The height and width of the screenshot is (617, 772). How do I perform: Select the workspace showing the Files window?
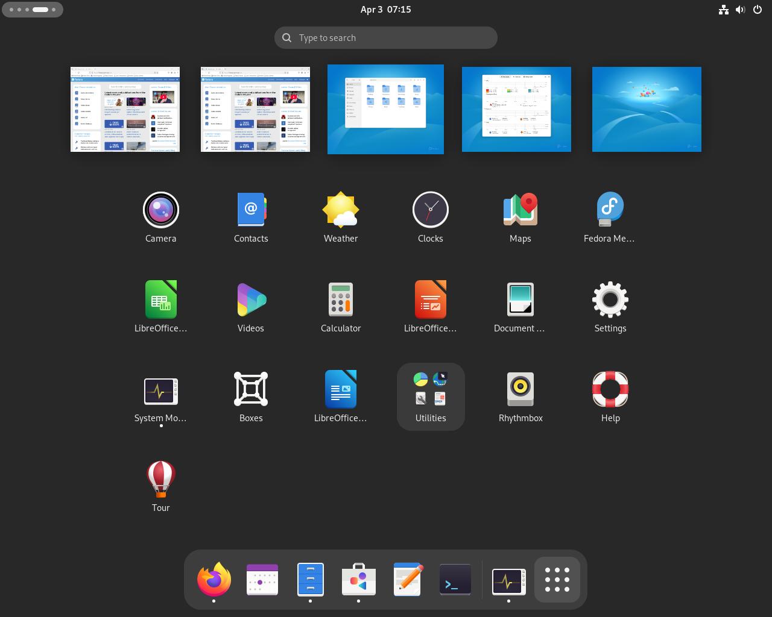(x=385, y=109)
